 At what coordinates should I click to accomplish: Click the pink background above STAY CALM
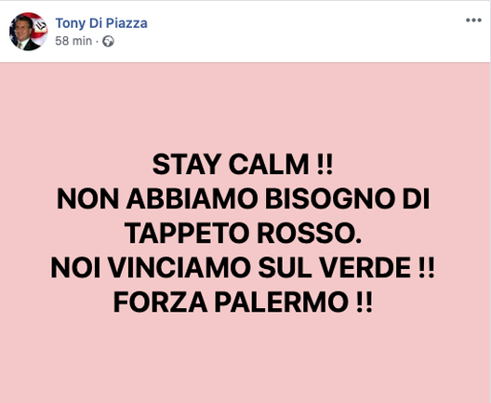(x=245, y=106)
